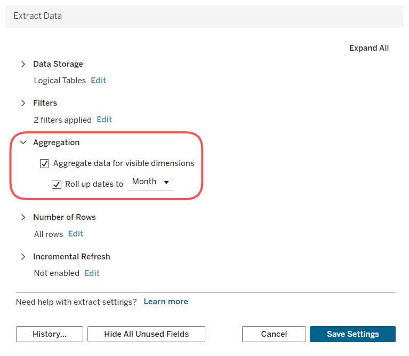Open the Learn more help link
Image resolution: width=409 pixels, height=356 pixels.
point(166,302)
